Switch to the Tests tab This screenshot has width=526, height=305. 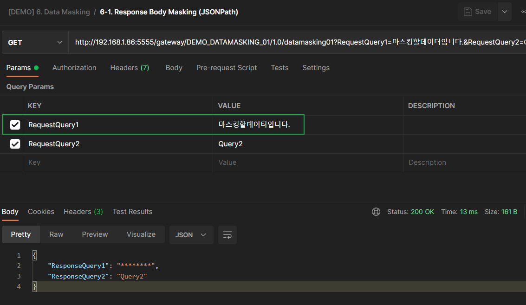[x=279, y=68]
